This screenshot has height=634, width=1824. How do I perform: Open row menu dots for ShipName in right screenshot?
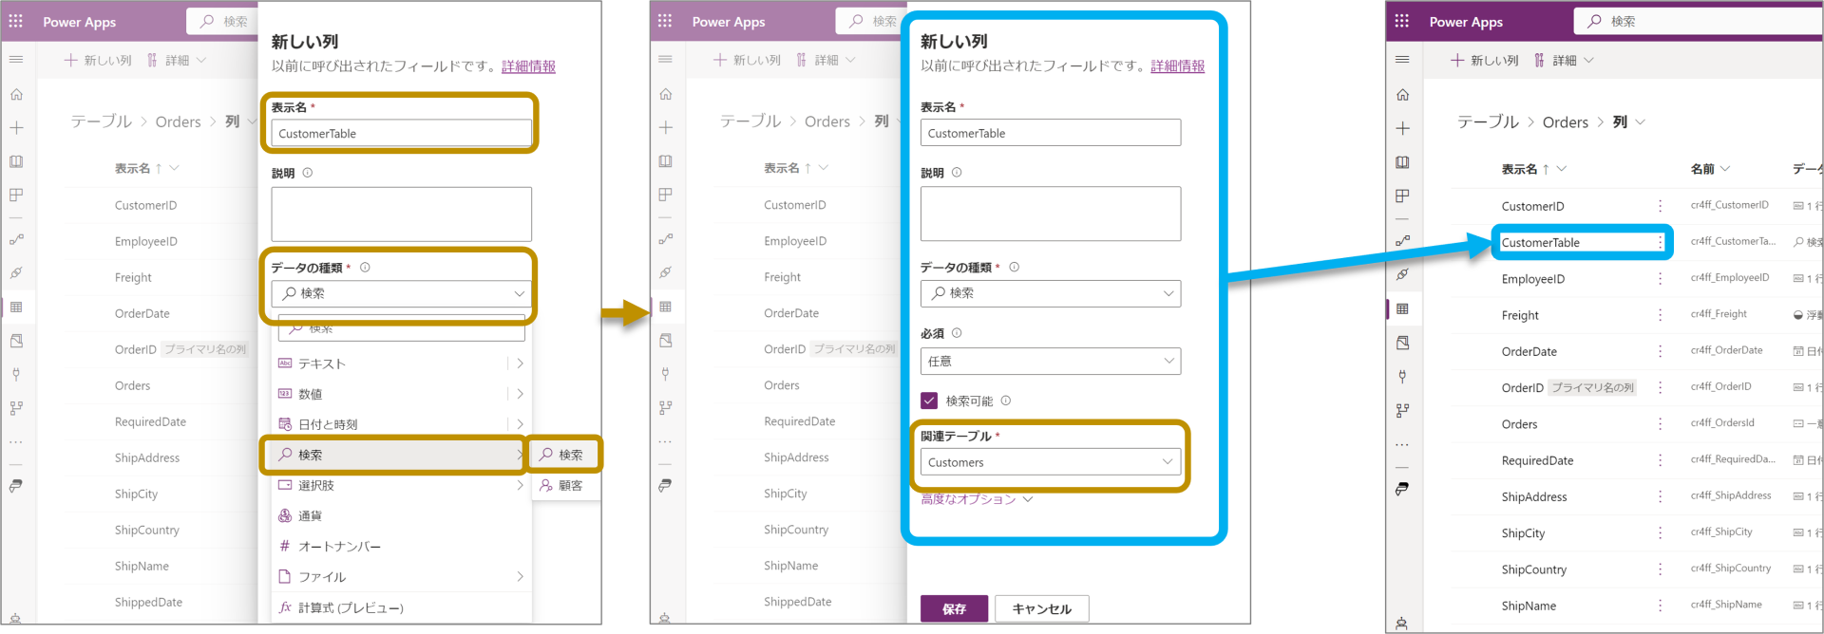(x=1660, y=606)
